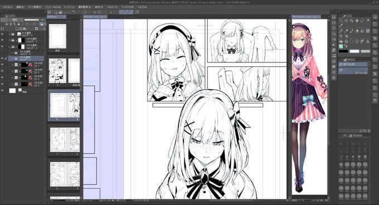Image resolution: width=379 pixels, height=205 pixels.
Task: Expand the コマ 3 frame folder
Action: click(x=13, y=77)
